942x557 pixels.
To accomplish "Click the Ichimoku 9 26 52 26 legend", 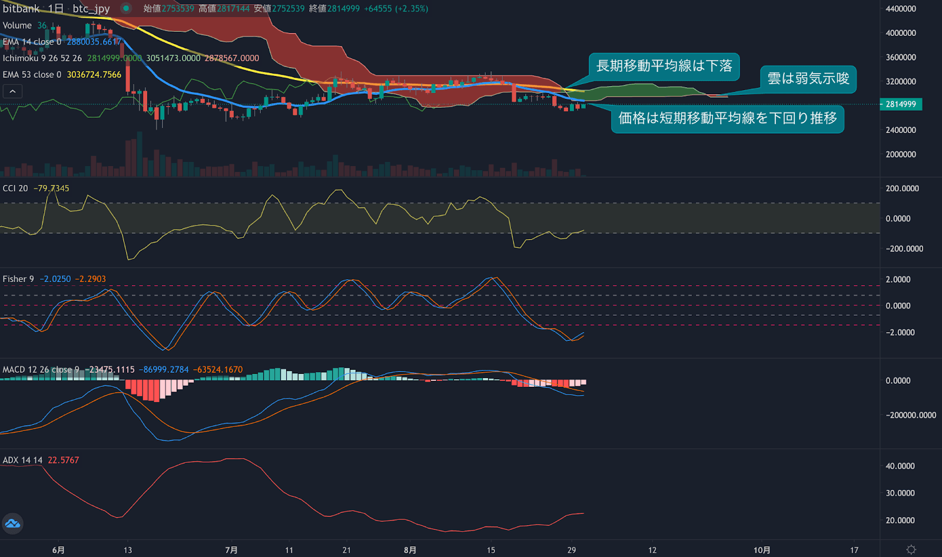I will coord(42,58).
